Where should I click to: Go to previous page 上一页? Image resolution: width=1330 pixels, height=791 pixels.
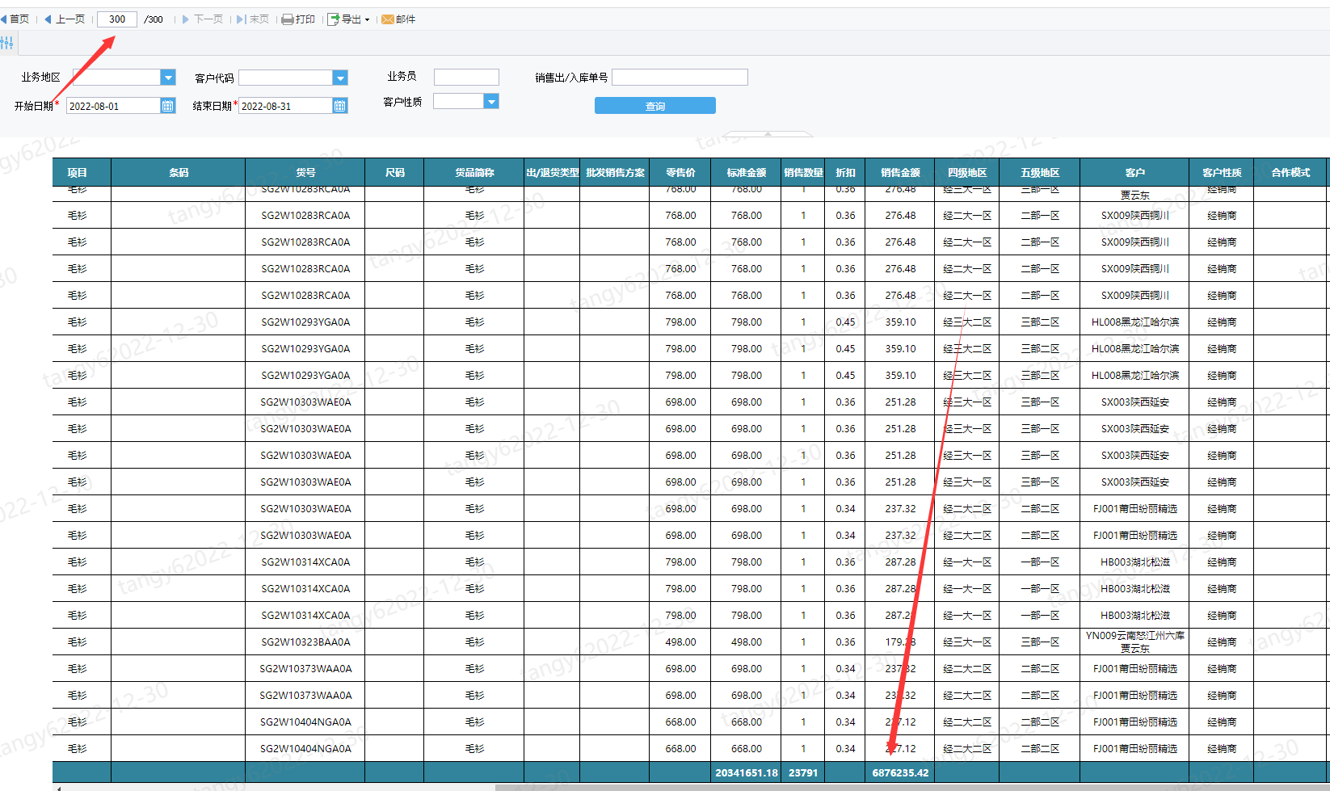65,19
